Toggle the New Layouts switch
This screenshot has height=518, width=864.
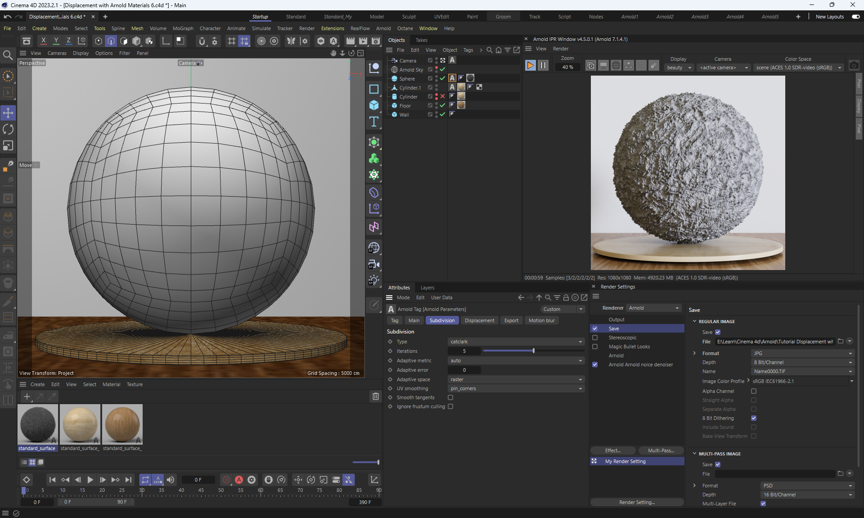click(x=855, y=17)
